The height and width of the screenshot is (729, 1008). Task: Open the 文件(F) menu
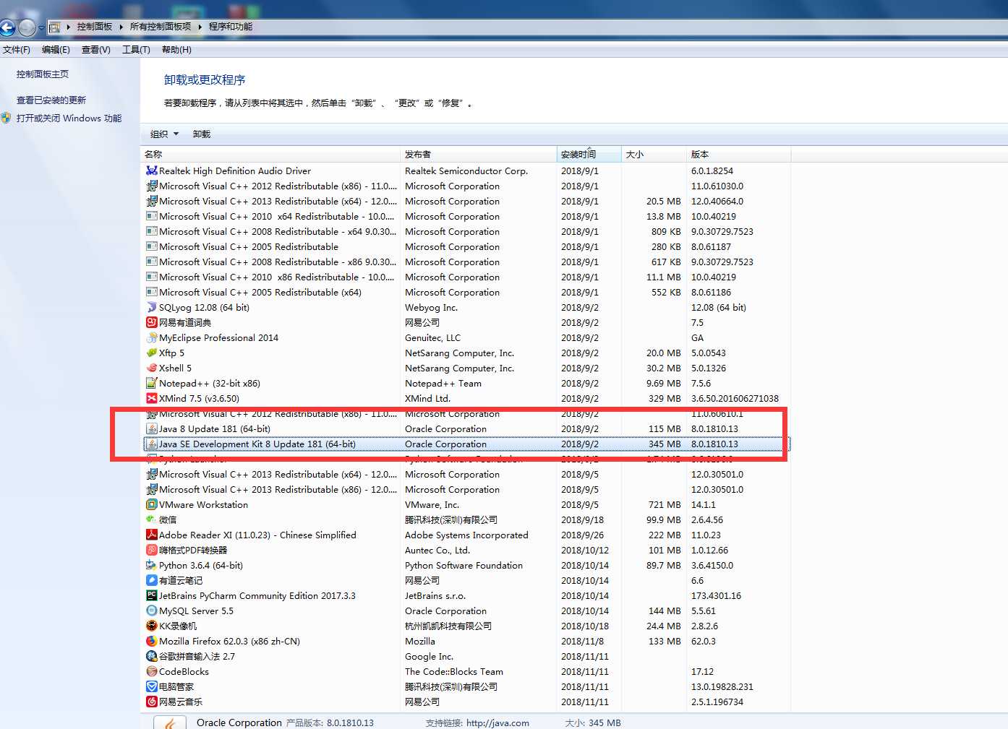[x=17, y=50]
